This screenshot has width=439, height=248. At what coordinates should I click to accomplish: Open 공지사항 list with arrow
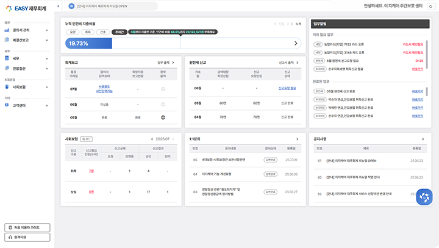tap(423, 139)
